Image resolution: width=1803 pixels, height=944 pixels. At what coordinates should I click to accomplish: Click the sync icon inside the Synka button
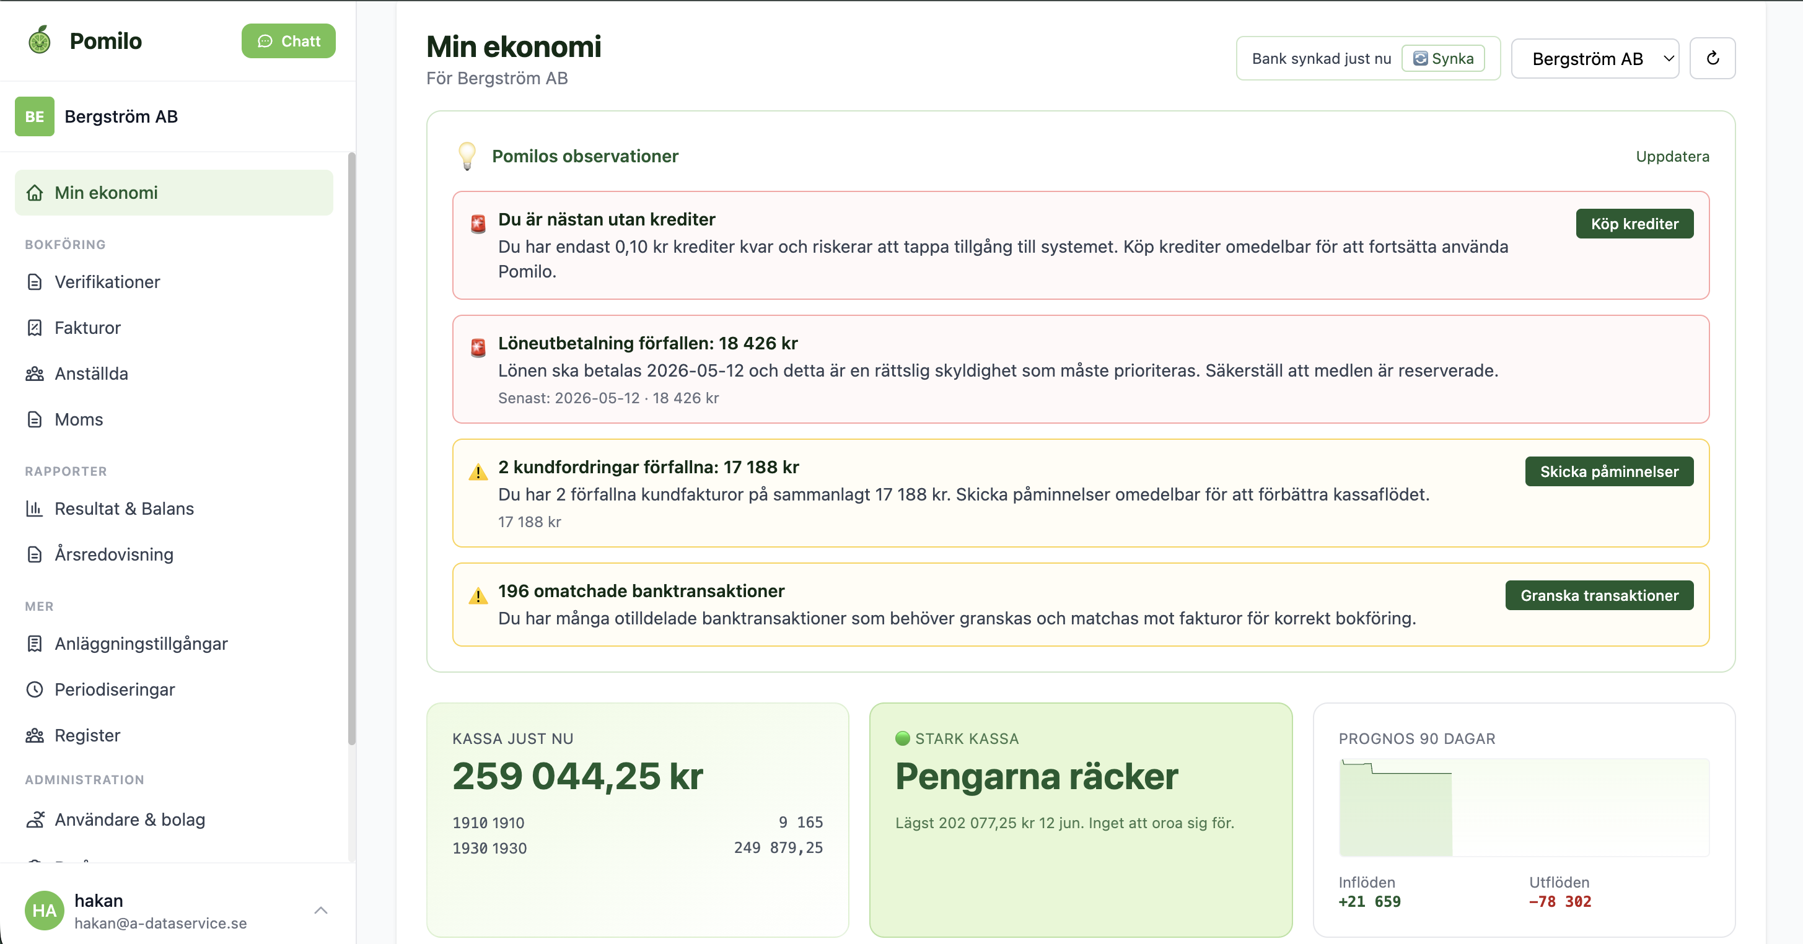point(1420,59)
